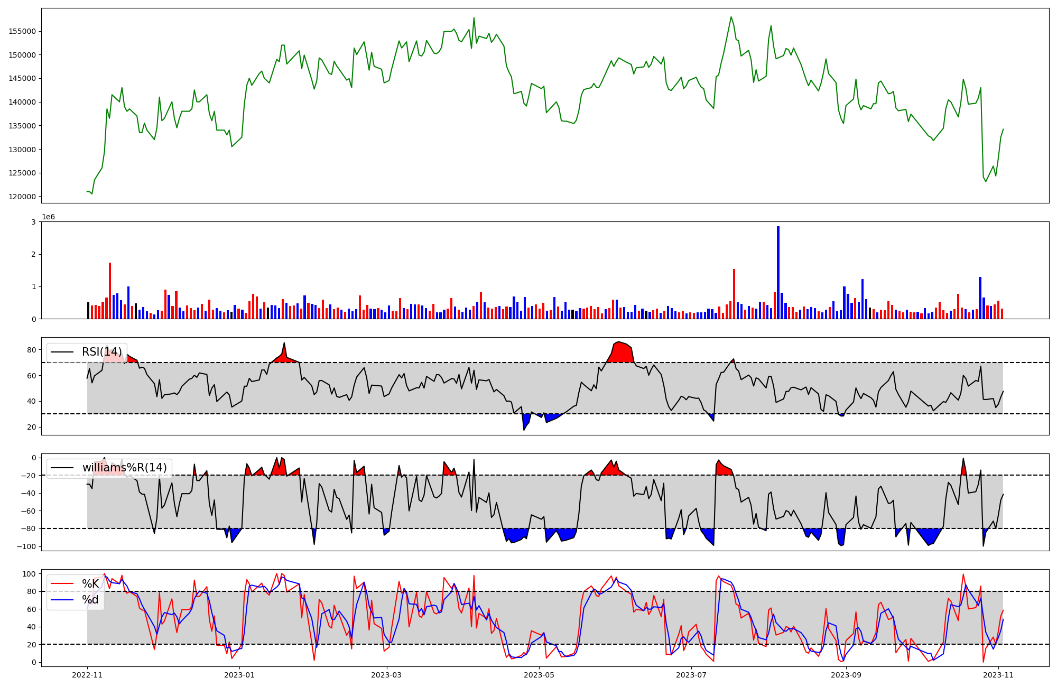Screen dimensions: 1057x687
Task: Click the red %K legend line sample
Action: pos(61,584)
